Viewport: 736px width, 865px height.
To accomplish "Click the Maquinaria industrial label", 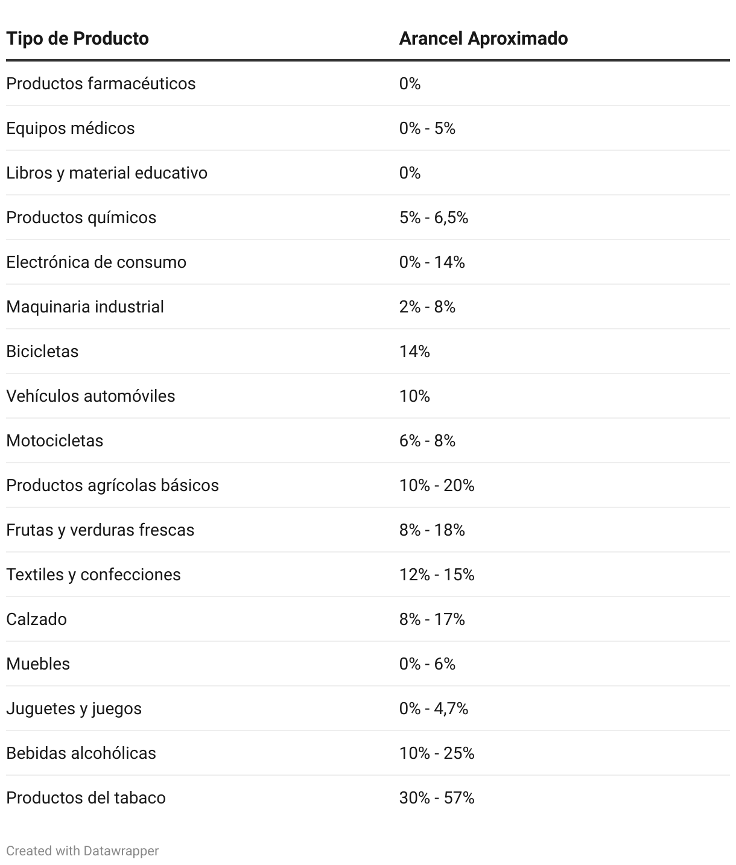I will point(85,306).
